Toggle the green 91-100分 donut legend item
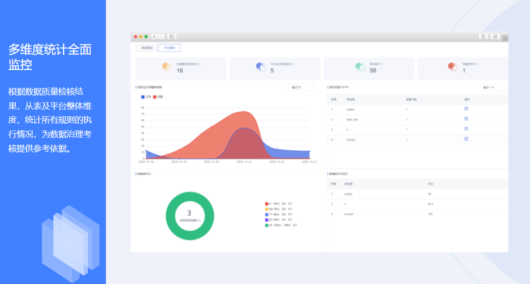 pos(281,225)
